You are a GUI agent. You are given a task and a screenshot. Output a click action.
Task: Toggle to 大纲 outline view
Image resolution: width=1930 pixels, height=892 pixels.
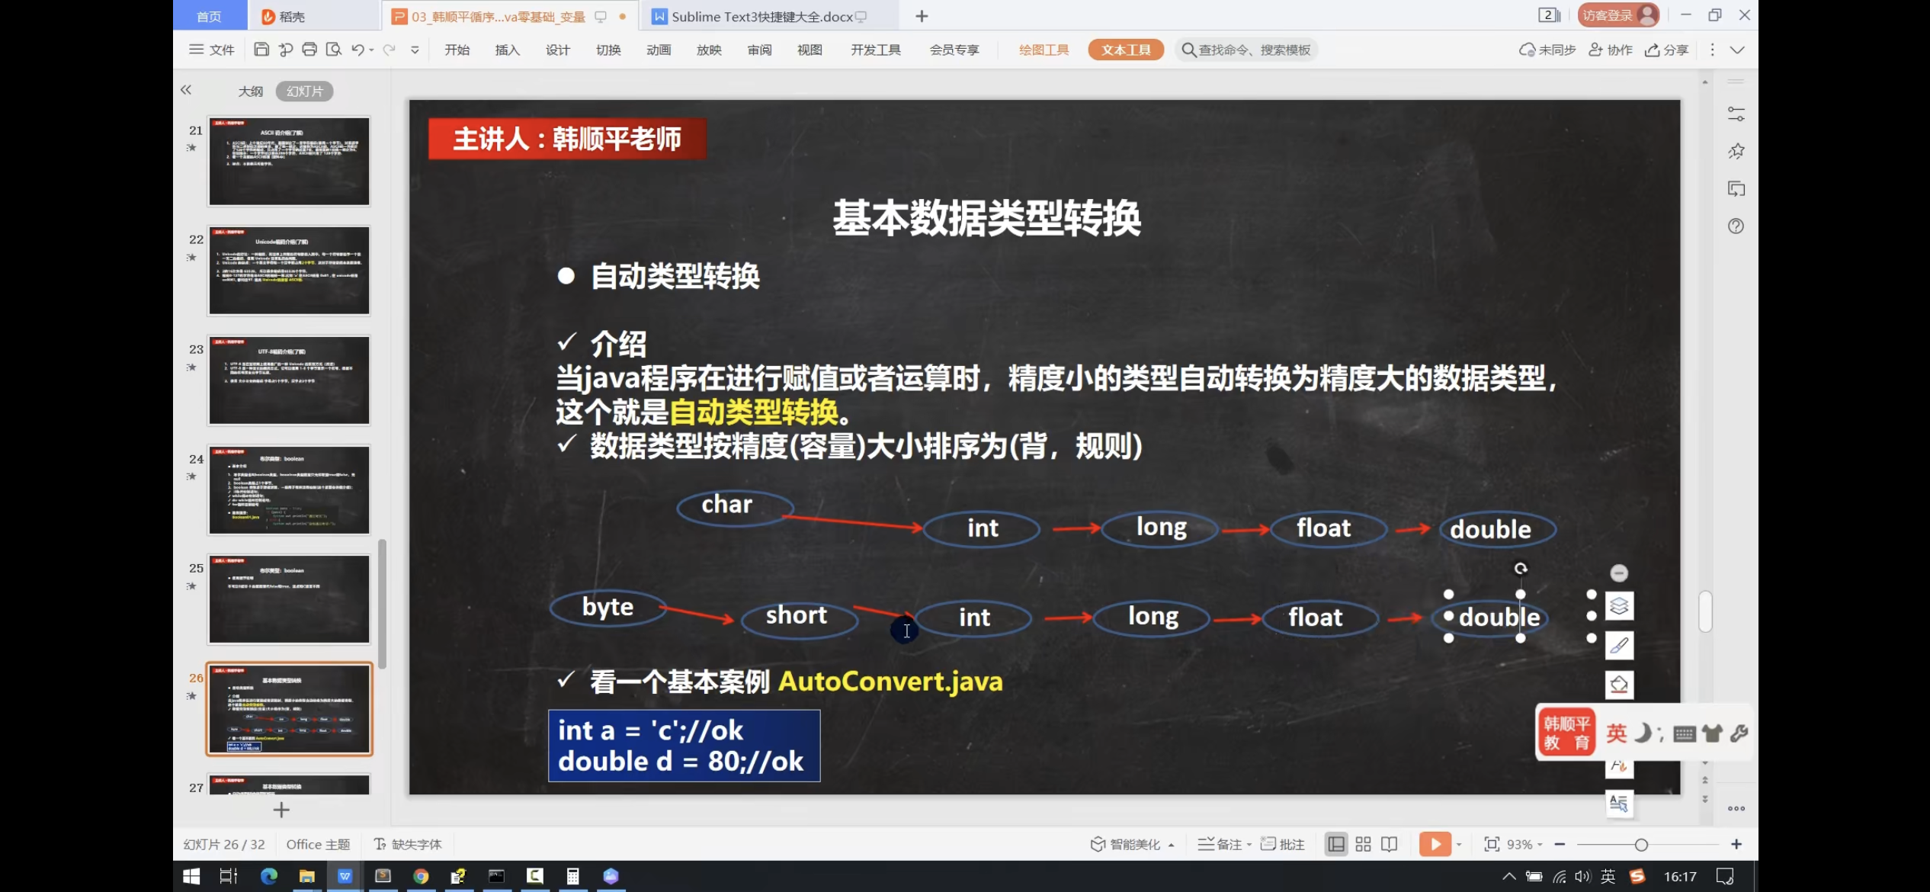(x=250, y=91)
